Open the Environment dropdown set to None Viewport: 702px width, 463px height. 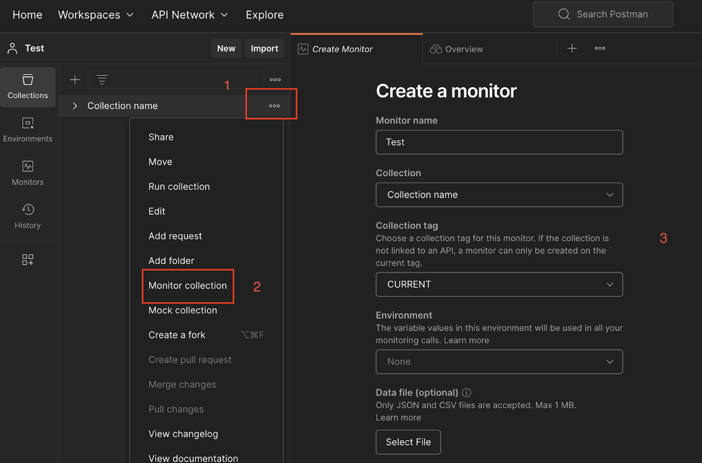[499, 362]
